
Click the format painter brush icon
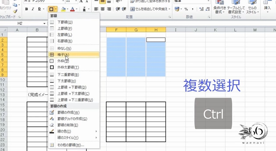[15, 11]
